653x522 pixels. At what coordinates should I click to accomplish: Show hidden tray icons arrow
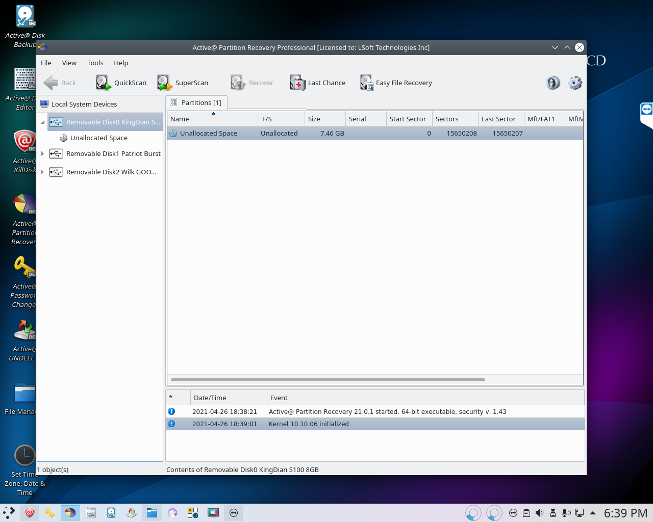pos(593,513)
